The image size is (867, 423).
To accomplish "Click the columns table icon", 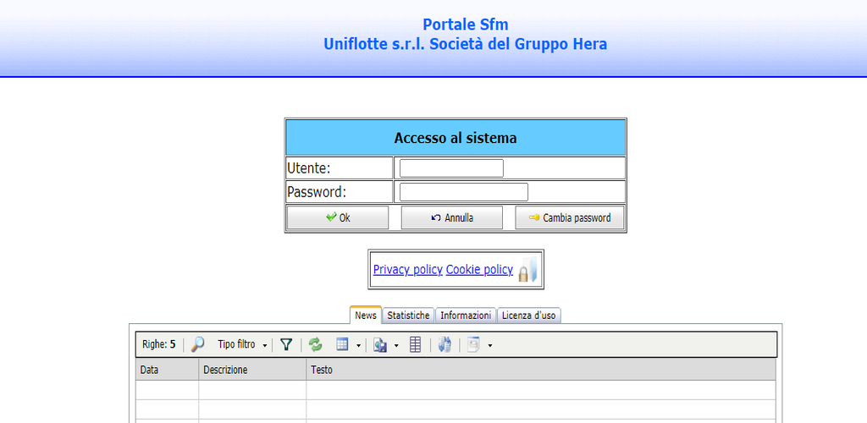I will click(415, 344).
